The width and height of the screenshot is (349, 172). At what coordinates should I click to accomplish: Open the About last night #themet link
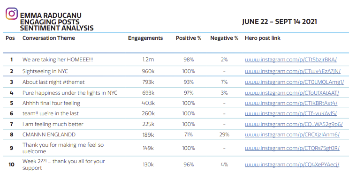(294, 82)
